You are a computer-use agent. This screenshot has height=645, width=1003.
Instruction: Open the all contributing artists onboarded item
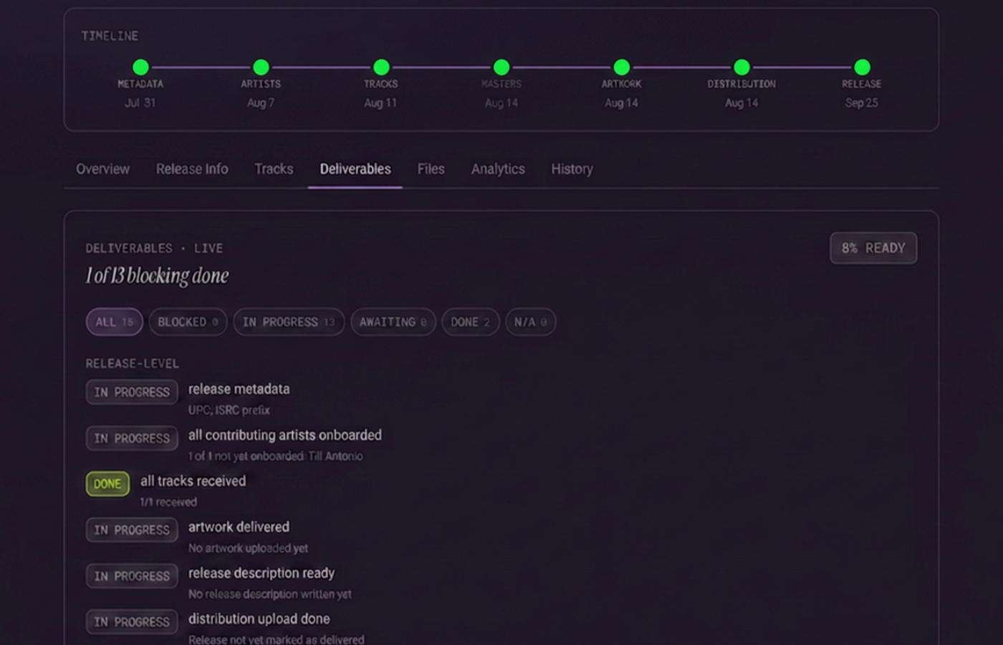(285, 435)
